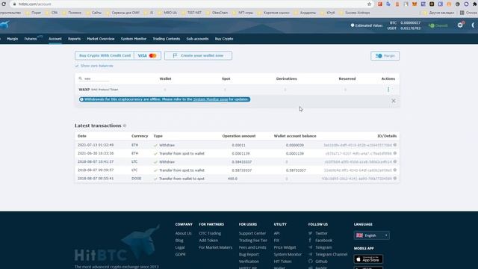
Task: Click the green Deposit button
Action: 438,25
